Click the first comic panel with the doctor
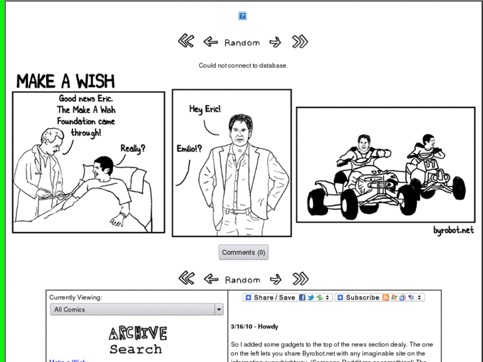Viewport: 483px width, 362px height. coord(89,162)
